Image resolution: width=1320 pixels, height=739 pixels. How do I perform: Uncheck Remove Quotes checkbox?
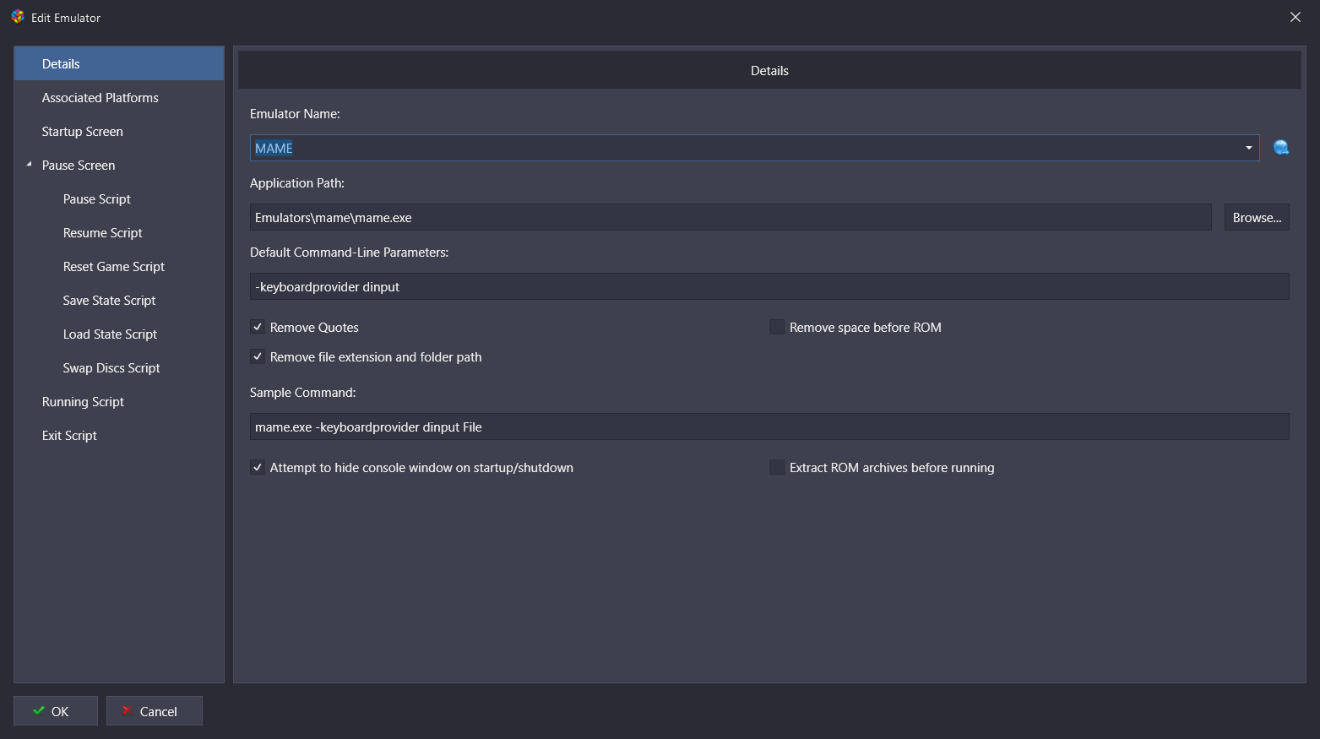258,327
